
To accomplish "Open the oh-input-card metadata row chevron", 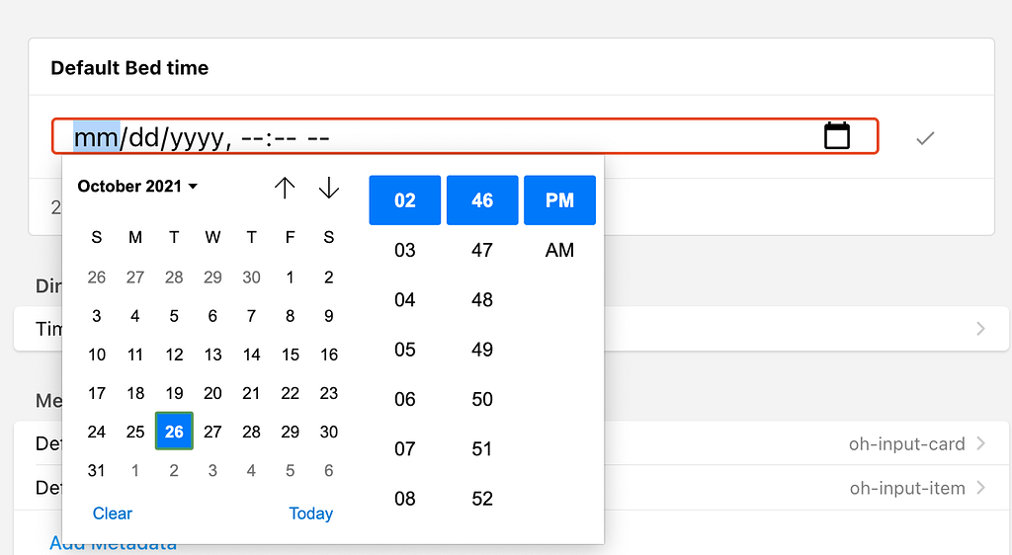I will click(980, 443).
